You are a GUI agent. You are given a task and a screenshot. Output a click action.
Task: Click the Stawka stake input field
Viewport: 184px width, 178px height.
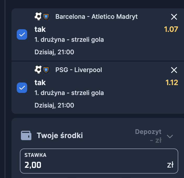tap(94, 165)
